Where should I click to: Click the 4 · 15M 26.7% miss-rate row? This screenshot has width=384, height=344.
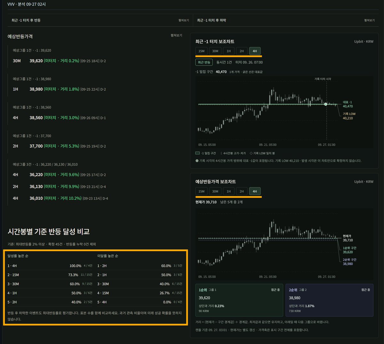[x=140, y=293]
